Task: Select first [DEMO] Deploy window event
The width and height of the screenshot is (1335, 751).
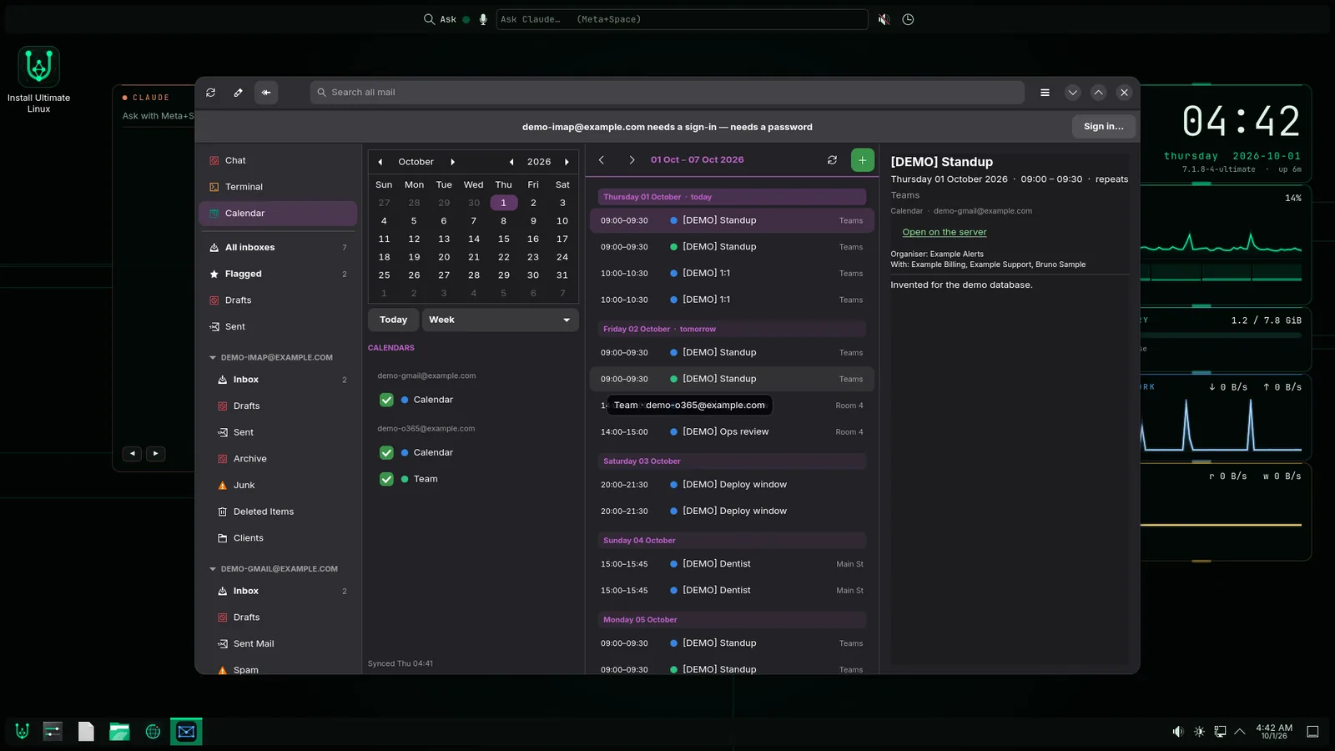Action: [732, 485]
